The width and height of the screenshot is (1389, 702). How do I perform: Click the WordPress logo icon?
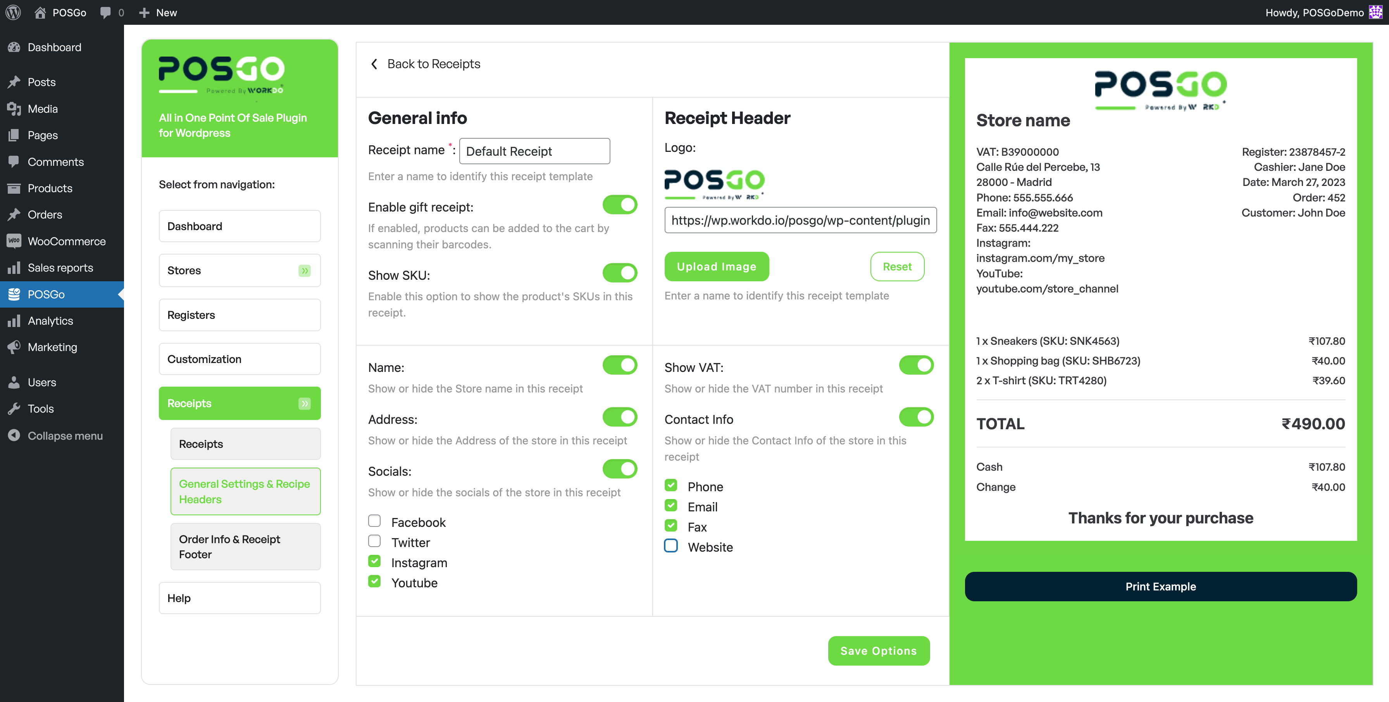coord(13,12)
